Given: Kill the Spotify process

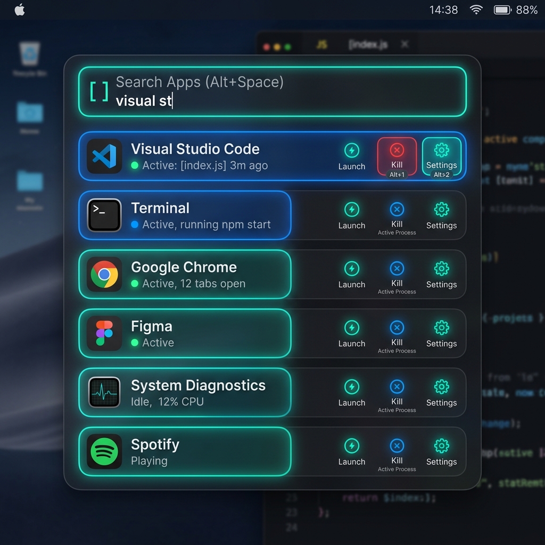Looking at the screenshot, I should pyautogui.click(x=397, y=455).
